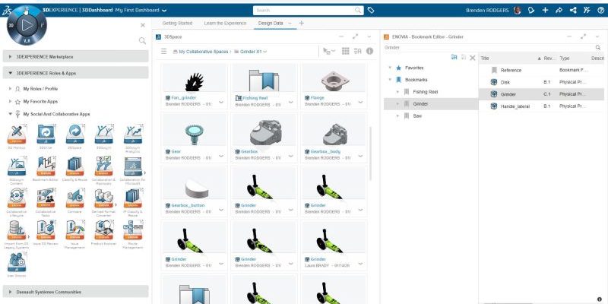Open the Collaboration & Approvals app
The width and height of the screenshot is (608, 304).
104,166
